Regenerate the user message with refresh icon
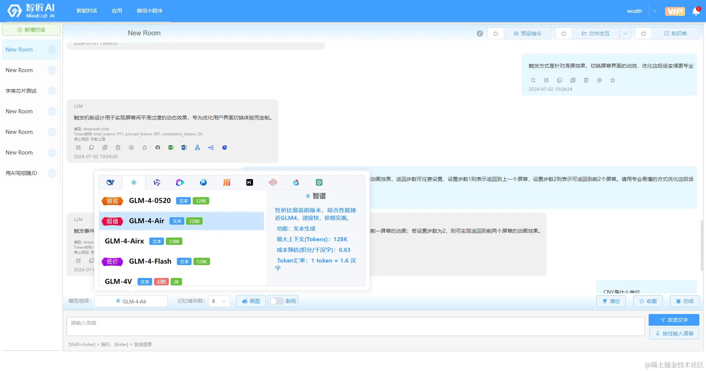706x371 pixels. (x=533, y=80)
